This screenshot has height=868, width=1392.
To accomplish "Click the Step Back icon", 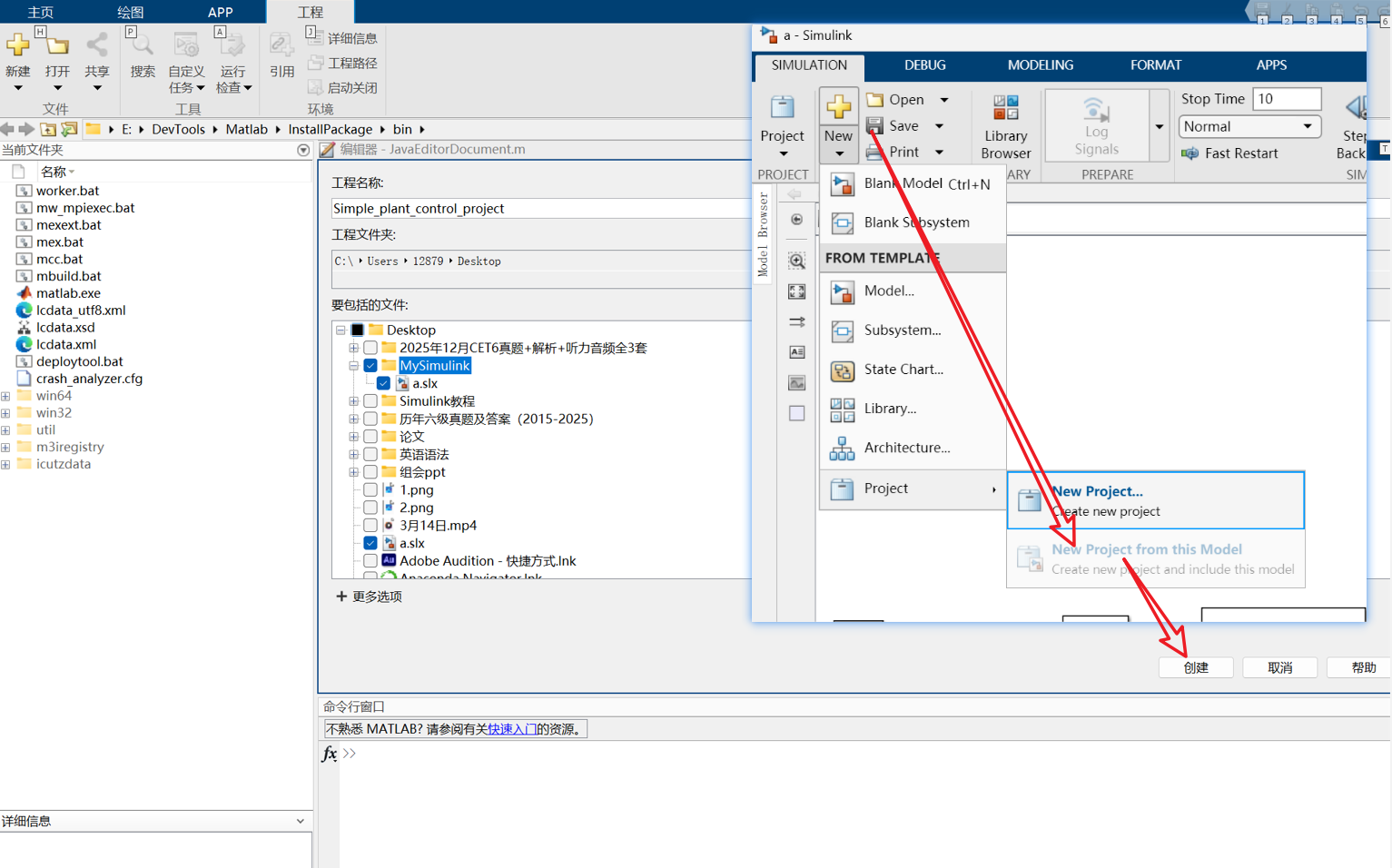I will (1357, 108).
